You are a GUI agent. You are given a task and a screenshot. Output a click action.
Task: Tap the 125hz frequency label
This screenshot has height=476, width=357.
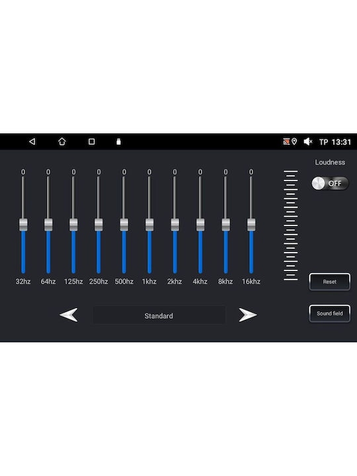pyautogui.click(x=73, y=282)
